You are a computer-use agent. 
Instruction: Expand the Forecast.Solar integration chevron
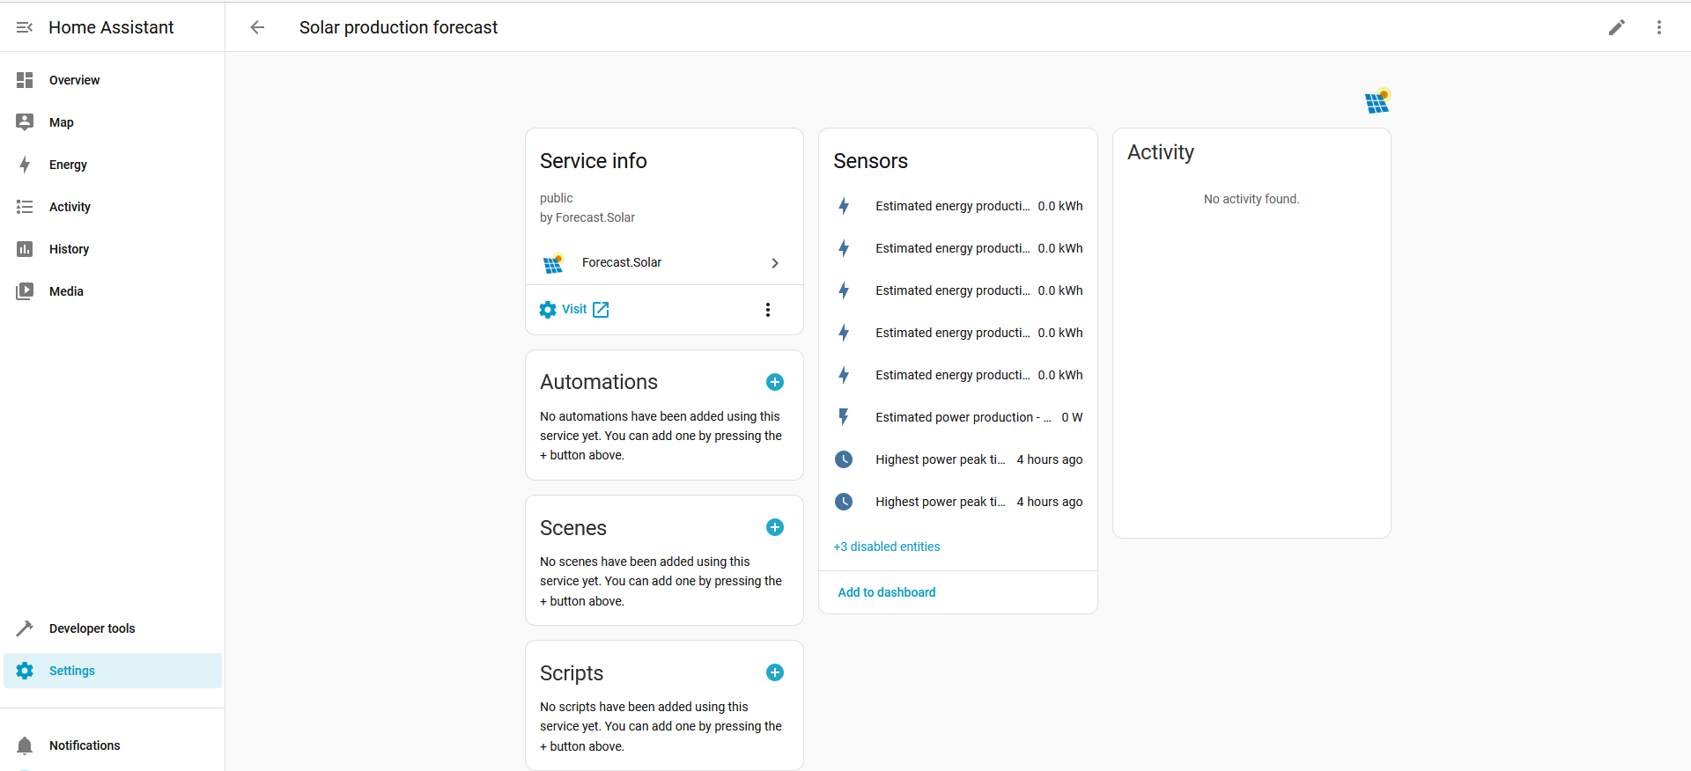(774, 263)
